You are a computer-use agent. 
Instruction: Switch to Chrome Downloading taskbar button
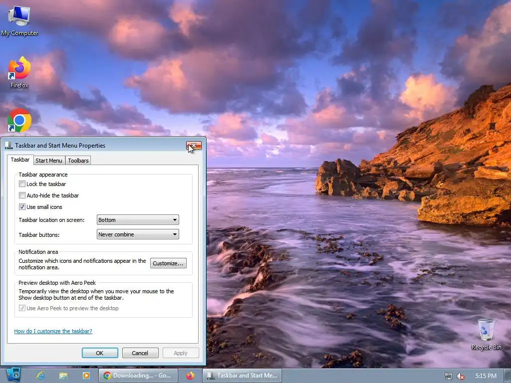(x=138, y=376)
